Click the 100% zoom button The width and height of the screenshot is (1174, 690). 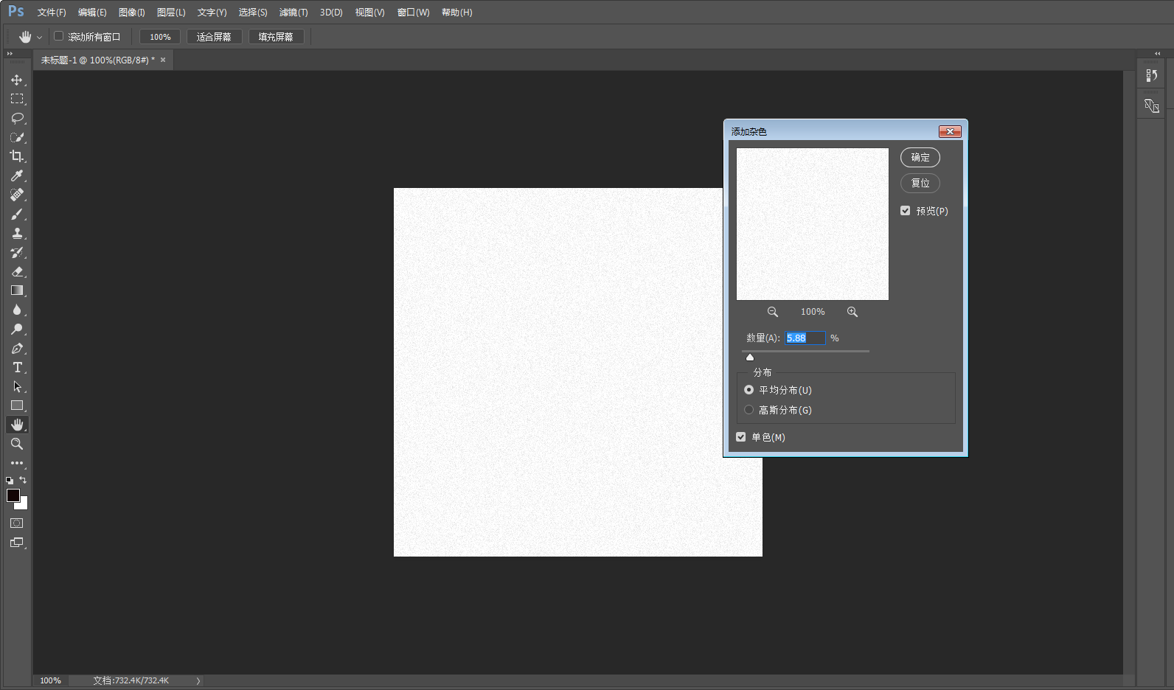[160, 37]
